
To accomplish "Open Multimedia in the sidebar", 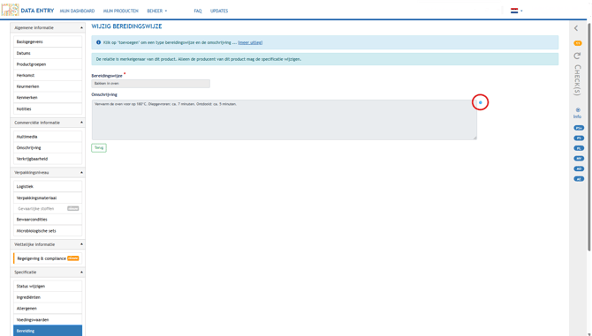I will [48, 137].
